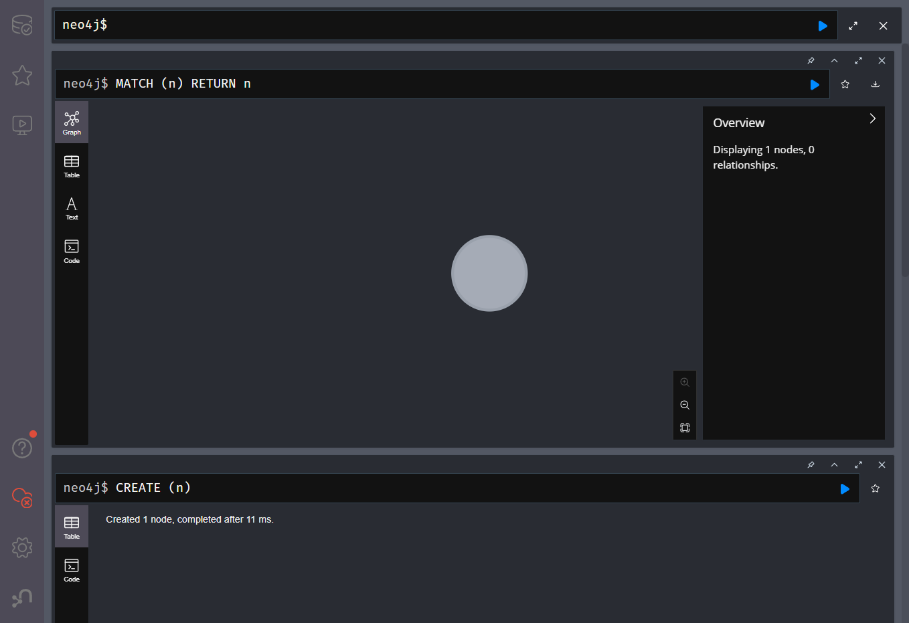Open the Neo4j guides sidebar panel
The width and height of the screenshot is (909, 623).
(22, 125)
